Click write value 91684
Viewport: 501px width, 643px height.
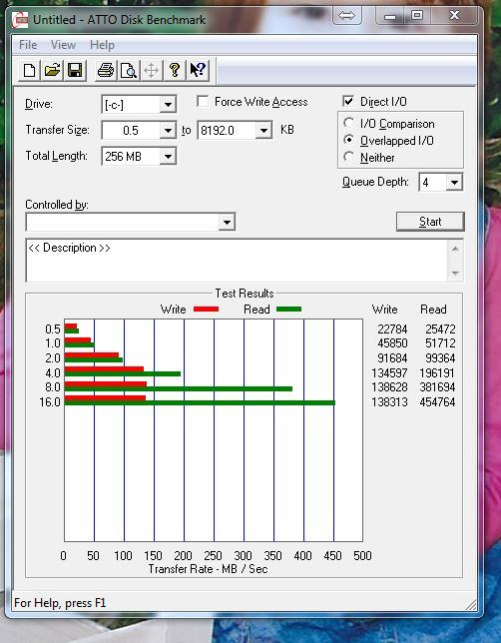392,358
